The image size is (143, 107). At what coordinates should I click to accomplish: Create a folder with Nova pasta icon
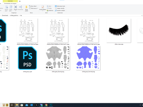(27, 7)
